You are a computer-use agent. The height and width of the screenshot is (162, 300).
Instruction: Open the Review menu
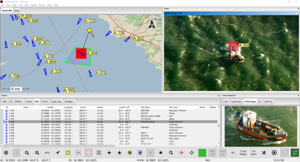tap(42, 5)
